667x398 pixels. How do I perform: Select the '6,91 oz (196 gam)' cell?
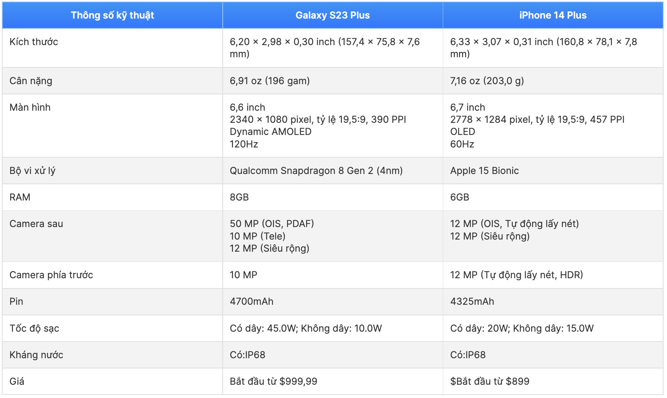tap(270, 81)
